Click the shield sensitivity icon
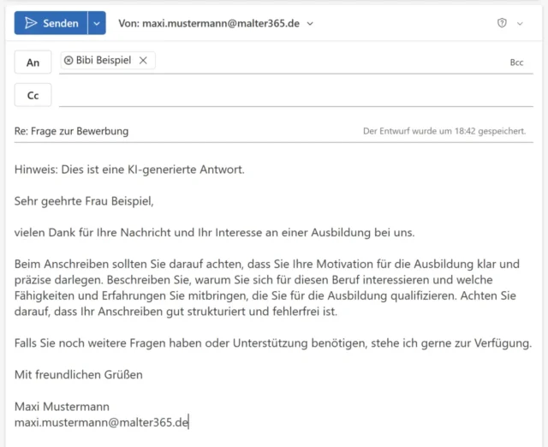 click(x=503, y=23)
